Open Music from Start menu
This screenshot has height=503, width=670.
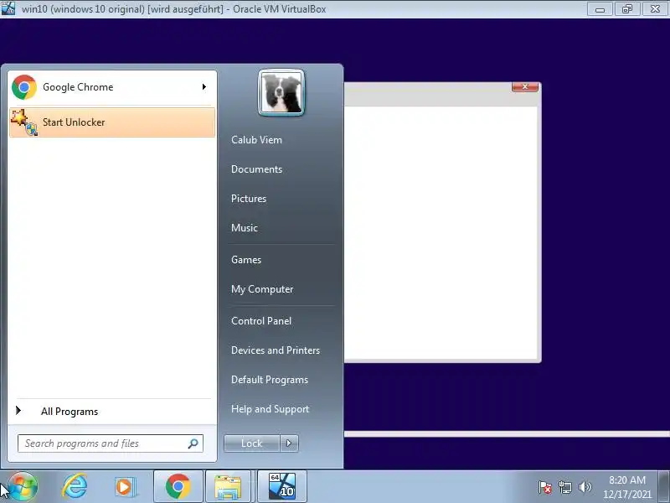pyautogui.click(x=245, y=228)
